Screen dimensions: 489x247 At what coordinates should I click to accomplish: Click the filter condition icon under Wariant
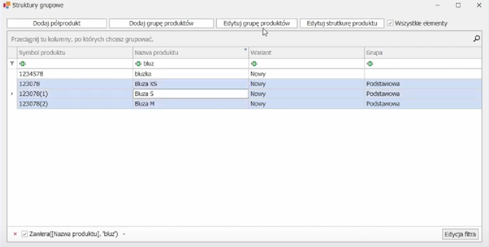pos(254,63)
